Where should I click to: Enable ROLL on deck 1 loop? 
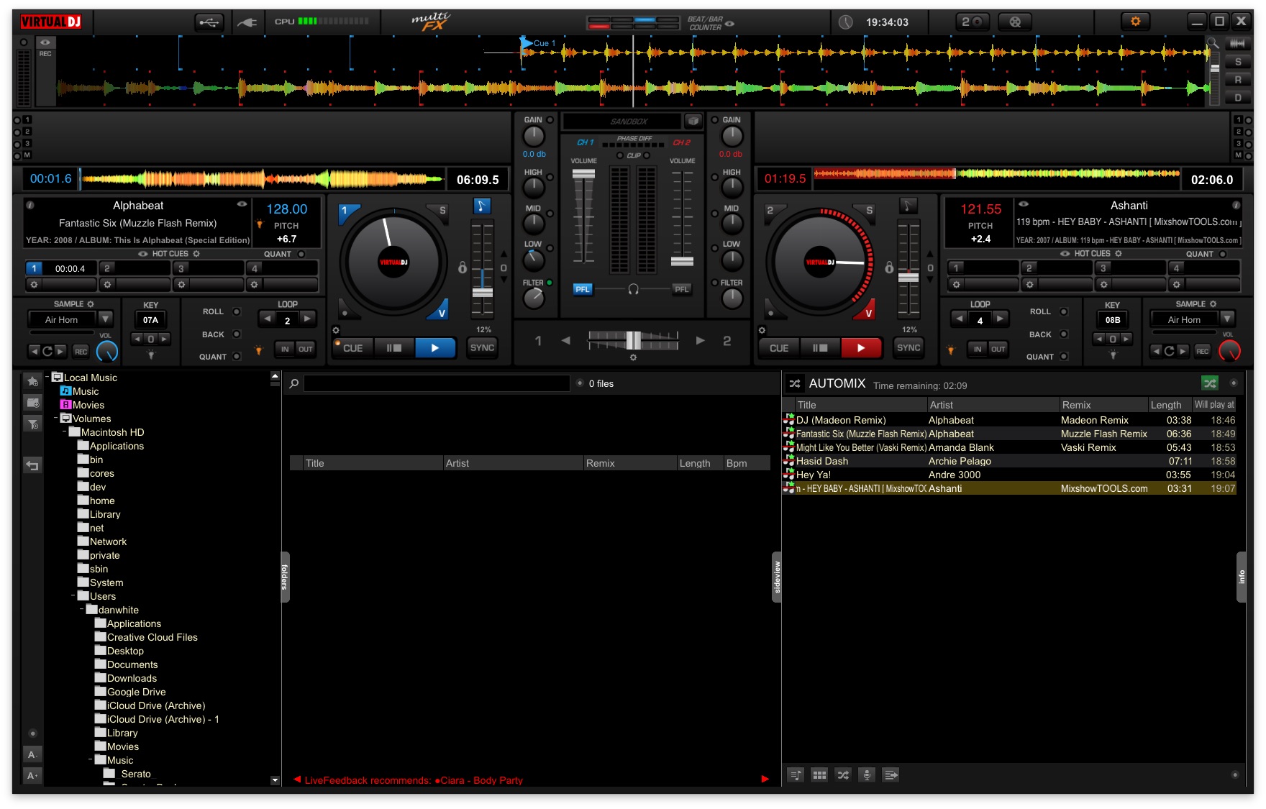point(237,311)
